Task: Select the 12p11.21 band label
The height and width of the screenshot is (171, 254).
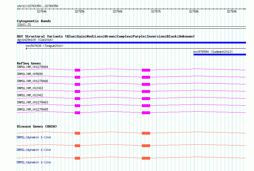Action: click(x=24, y=25)
